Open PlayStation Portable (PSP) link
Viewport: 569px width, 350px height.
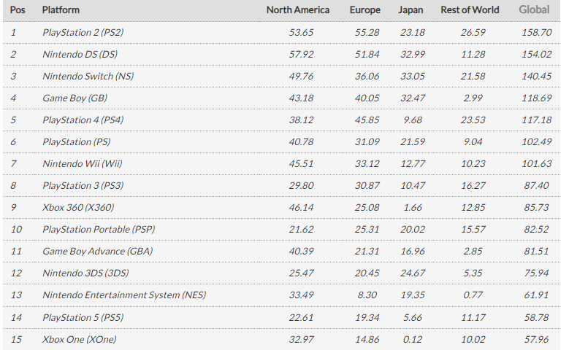click(x=99, y=229)
